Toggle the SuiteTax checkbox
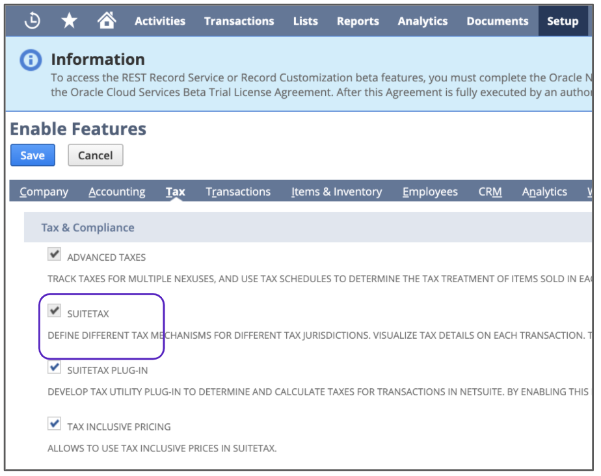The image size is (601, 476). pyautogui.click(x=55, y=311)
